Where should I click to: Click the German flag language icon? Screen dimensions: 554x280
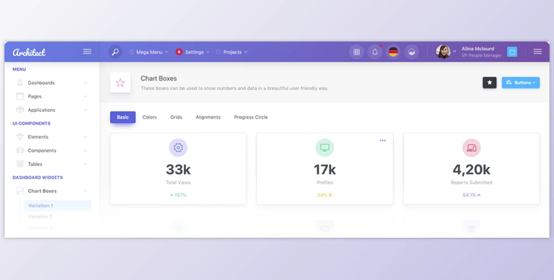coord(393,52)
